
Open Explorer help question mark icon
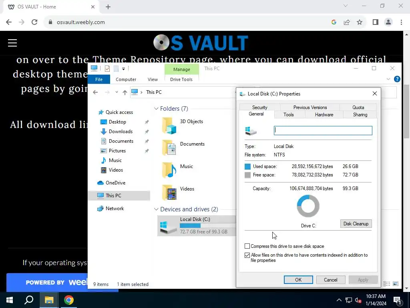click(397, 79)
